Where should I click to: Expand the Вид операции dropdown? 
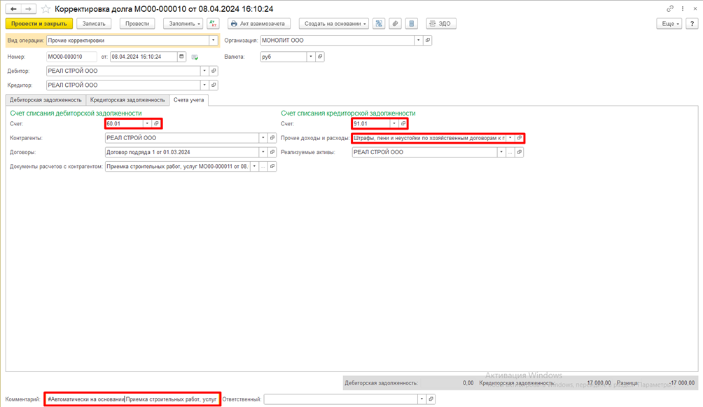pos(214,41)
